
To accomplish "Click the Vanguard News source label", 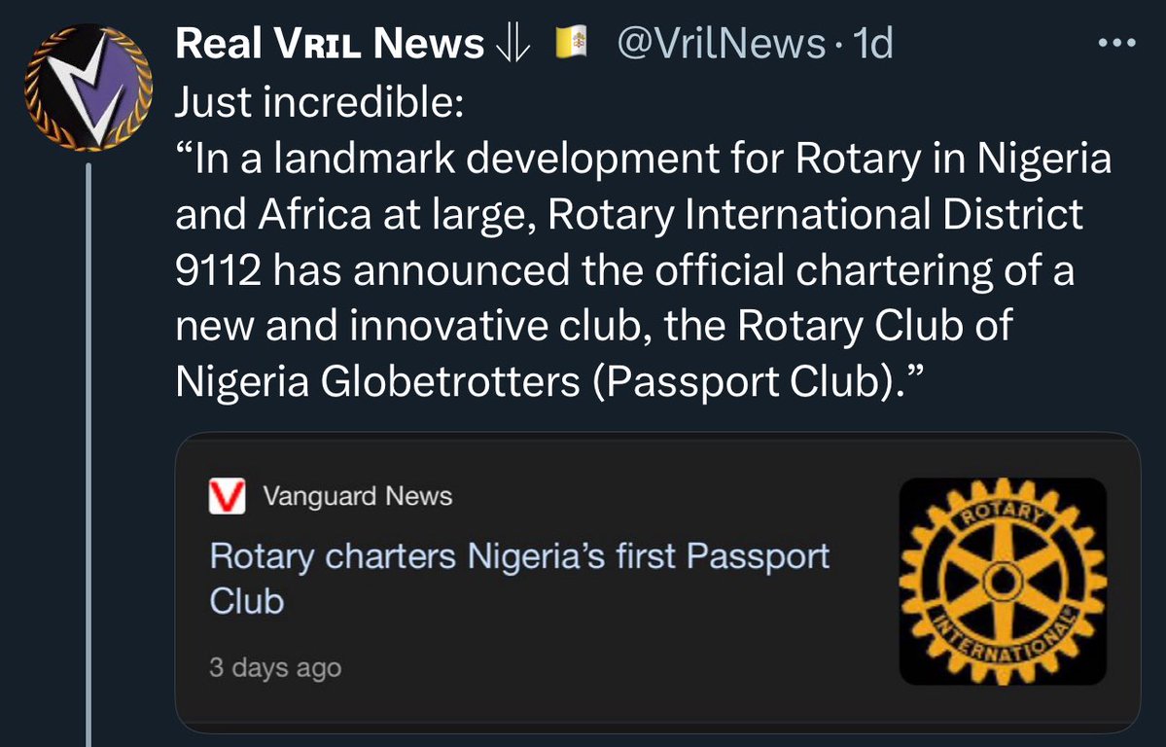I will [357, 497].
